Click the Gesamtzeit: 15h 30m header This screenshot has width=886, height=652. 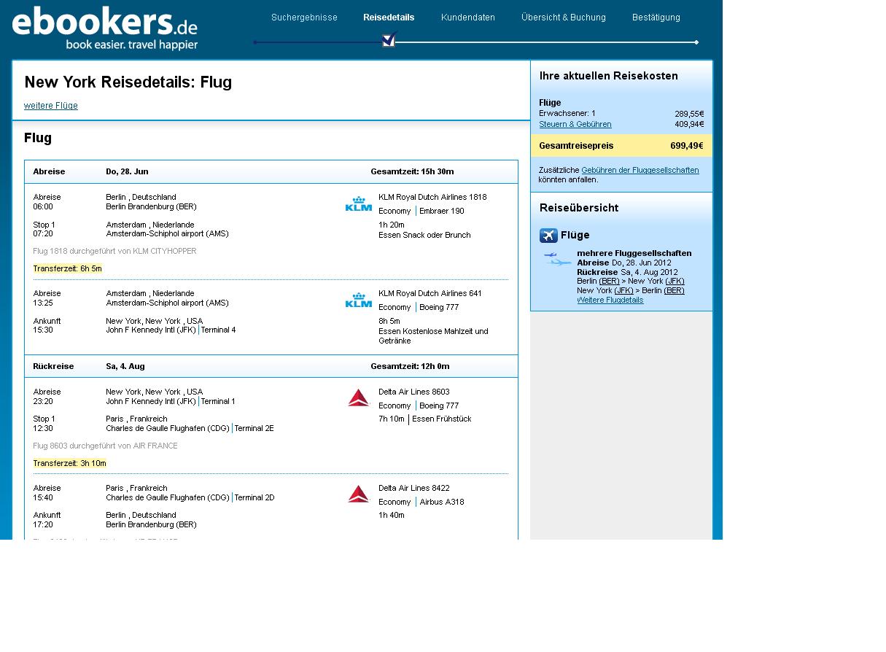(412, 171)
